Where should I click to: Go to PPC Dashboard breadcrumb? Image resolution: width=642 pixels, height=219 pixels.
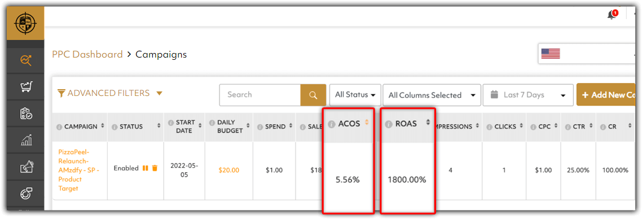[x=87, y=54]
